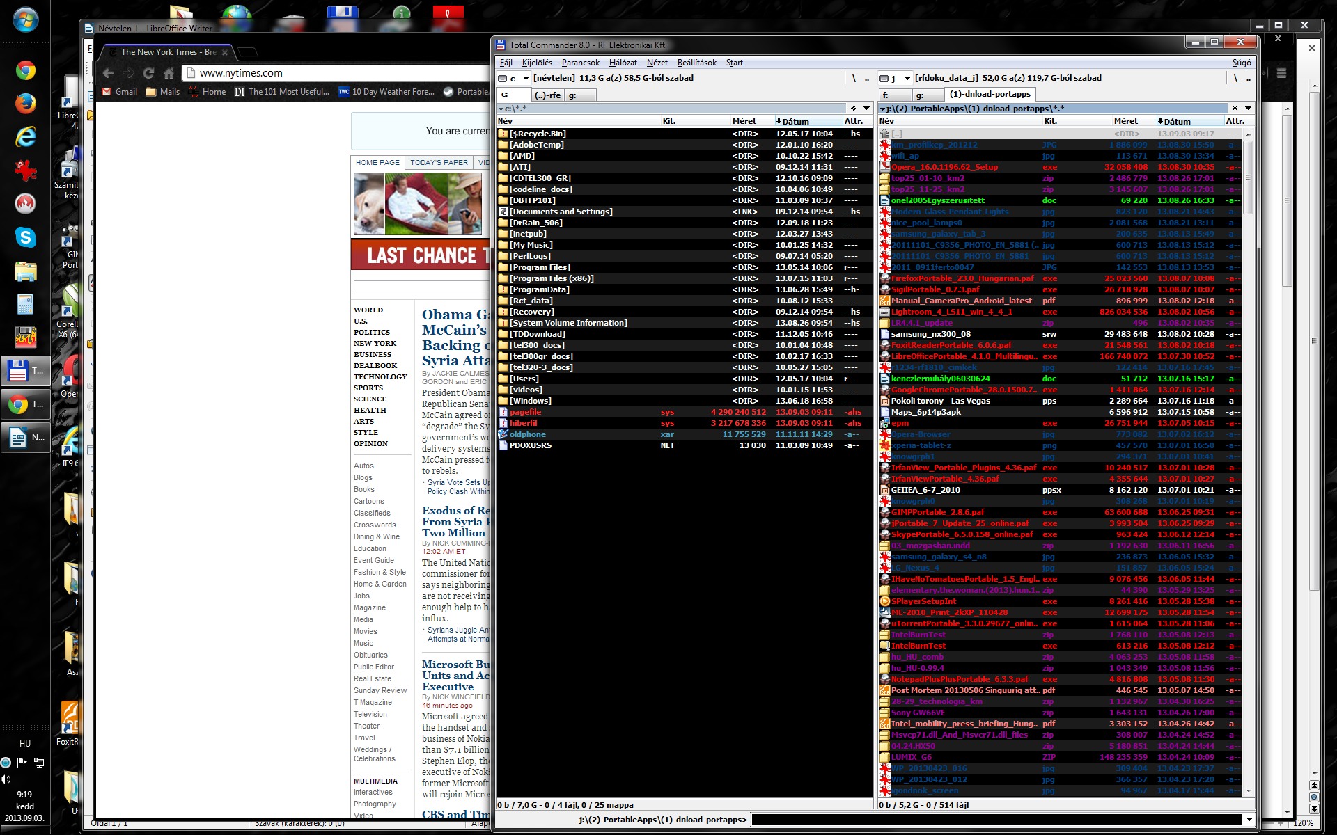This screenshot has height=835, width=1337.
Task: Open TODAY'S PAPER tab on nytimes
Action: point(439,162)
